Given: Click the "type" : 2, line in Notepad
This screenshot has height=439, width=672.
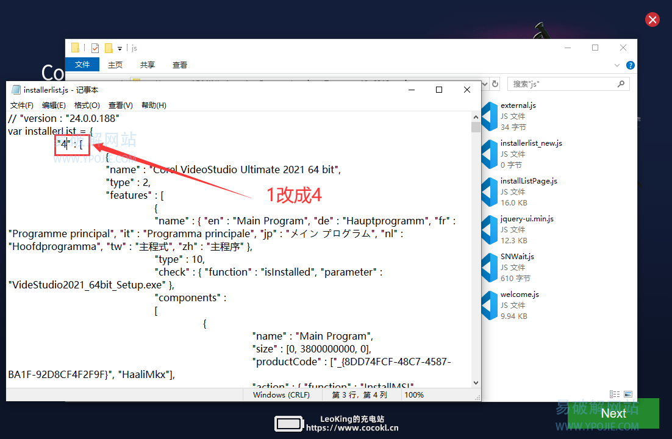Looking at the screenshot, I should point(128,183).
